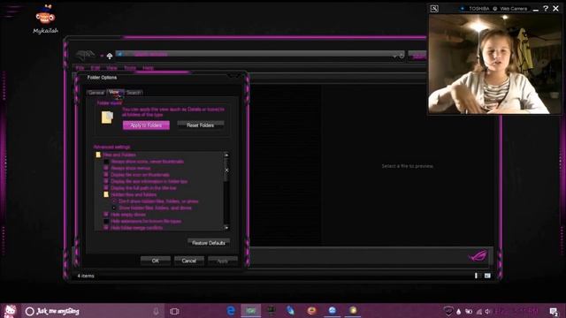
Task: Switch Explorer to details view button
Action: click(476, 276)
